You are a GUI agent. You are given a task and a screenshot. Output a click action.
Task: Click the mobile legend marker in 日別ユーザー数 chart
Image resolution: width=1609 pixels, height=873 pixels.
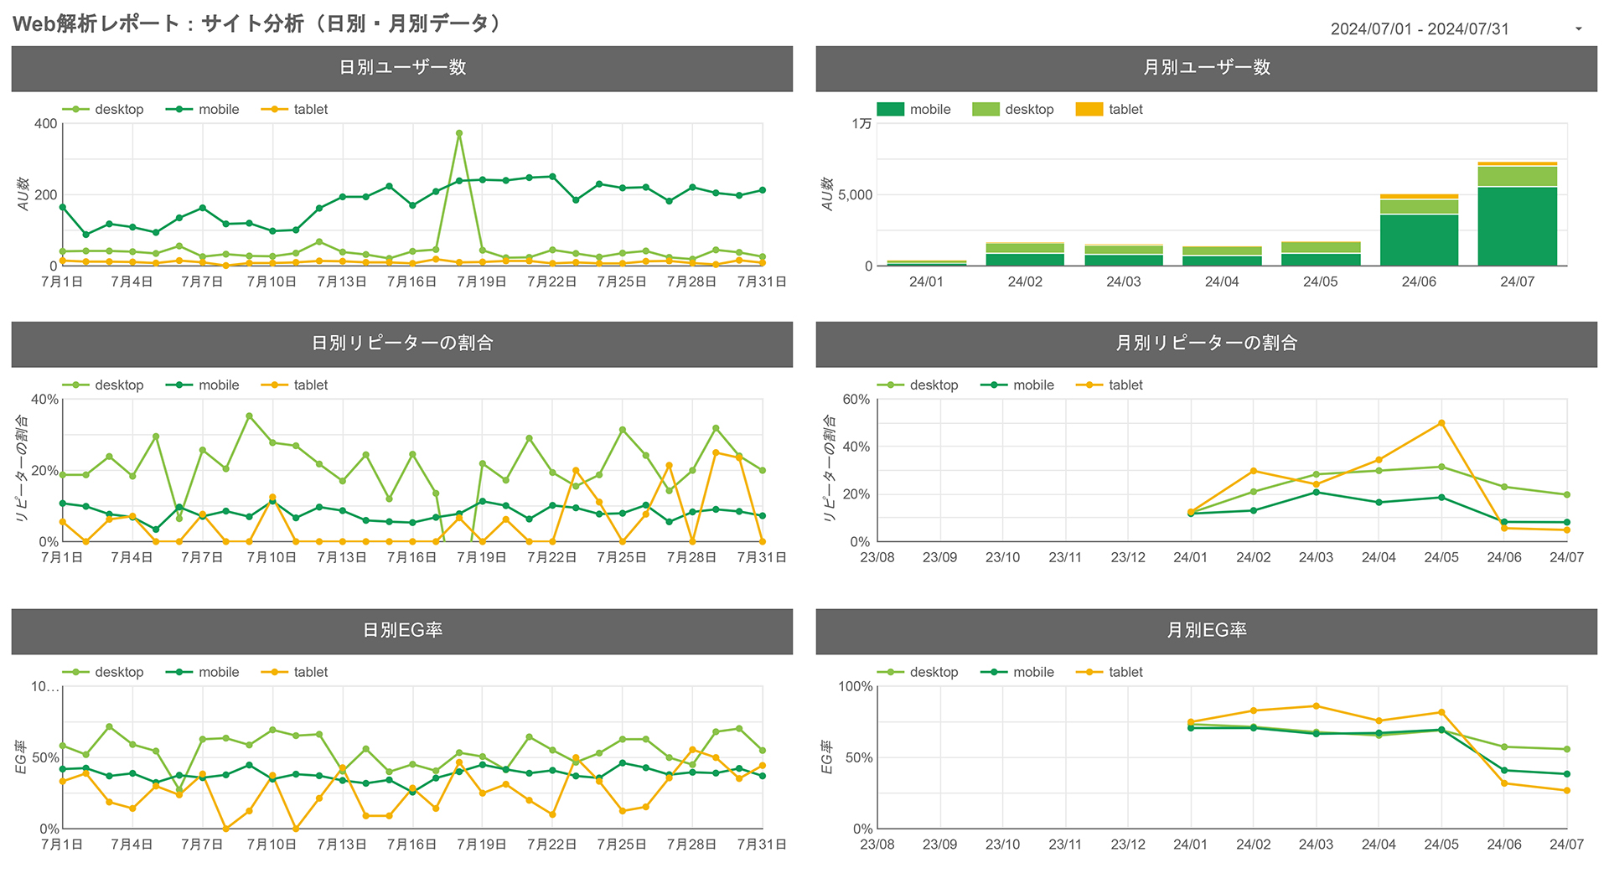point(178,109)
